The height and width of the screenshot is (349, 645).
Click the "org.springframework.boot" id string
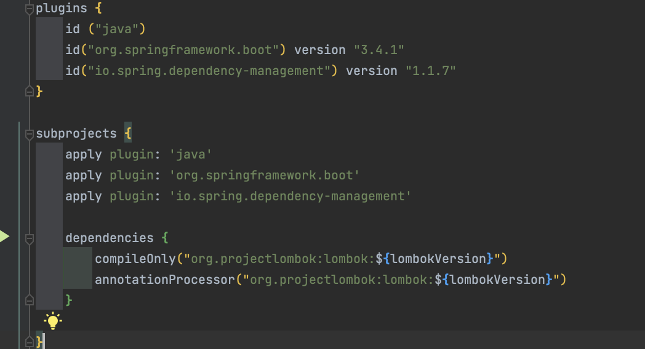183,50
